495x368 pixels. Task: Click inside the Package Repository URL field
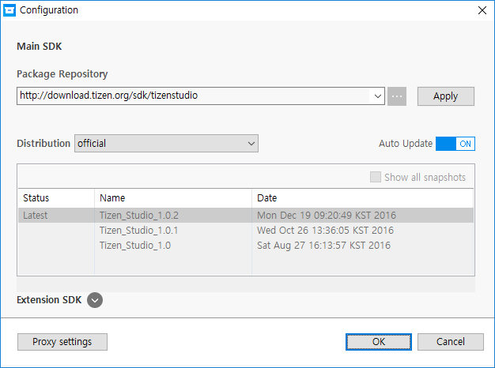[x=194, y=96]
